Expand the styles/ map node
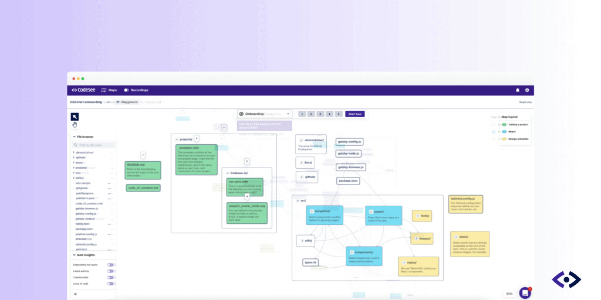Image resolution: width=601 pixels, height=300 pixels. pos(403,262)
